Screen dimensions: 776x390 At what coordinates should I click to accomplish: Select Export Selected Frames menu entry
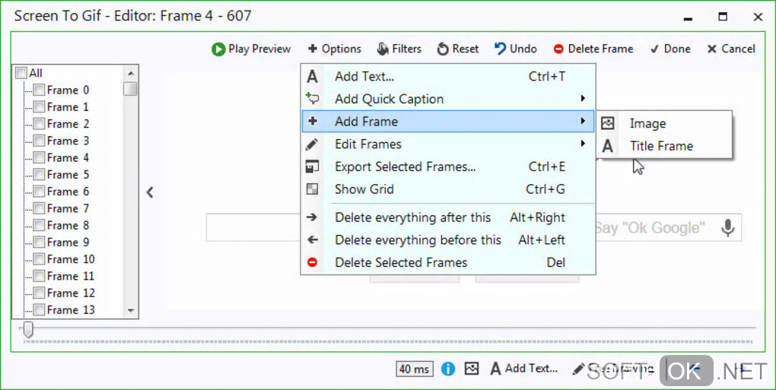(405, 166)
